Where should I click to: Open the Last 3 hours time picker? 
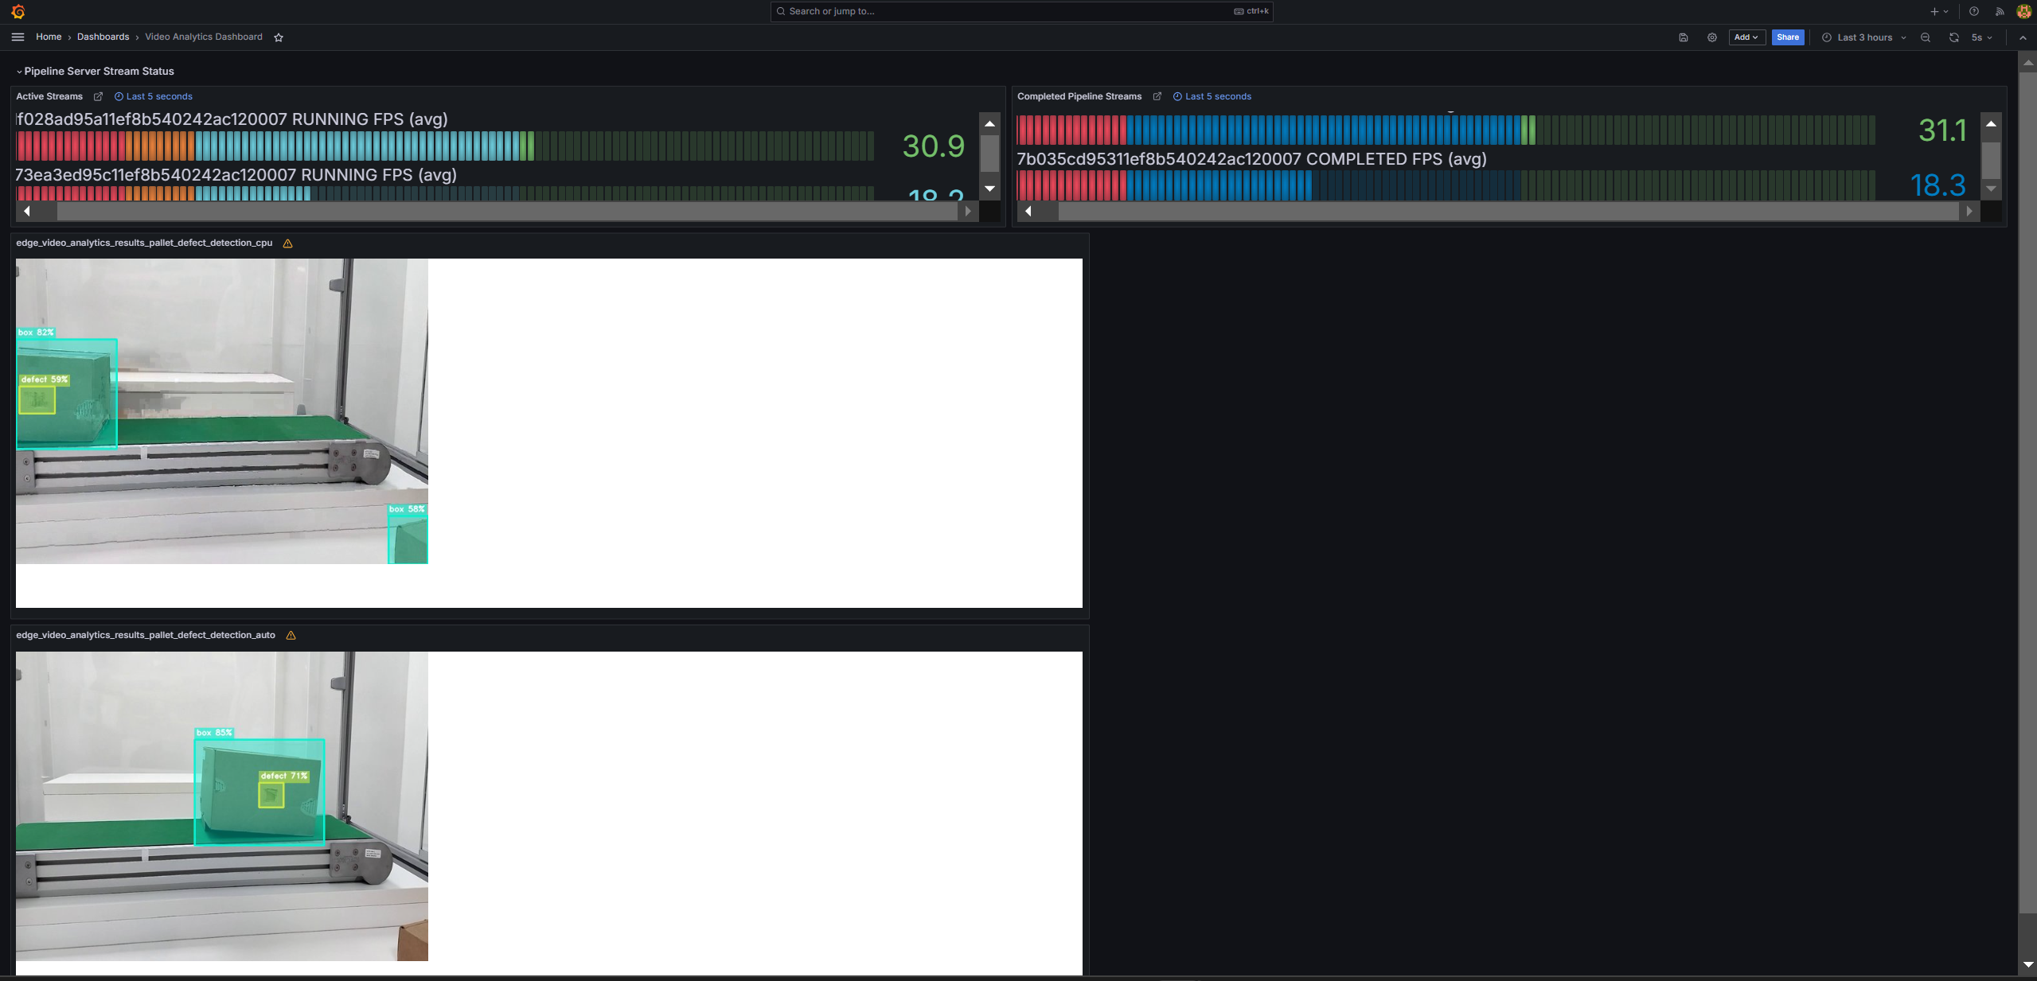tap(1863, 37)
